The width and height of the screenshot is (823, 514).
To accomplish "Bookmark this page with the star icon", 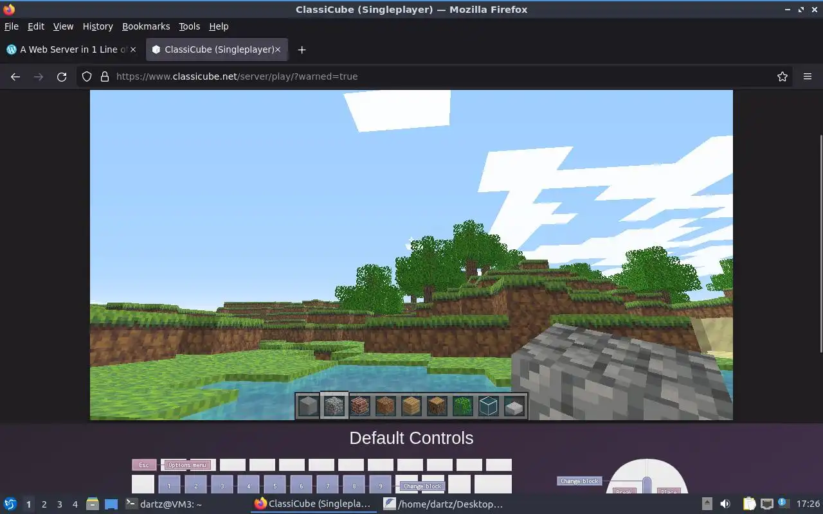I will (782, 76).
